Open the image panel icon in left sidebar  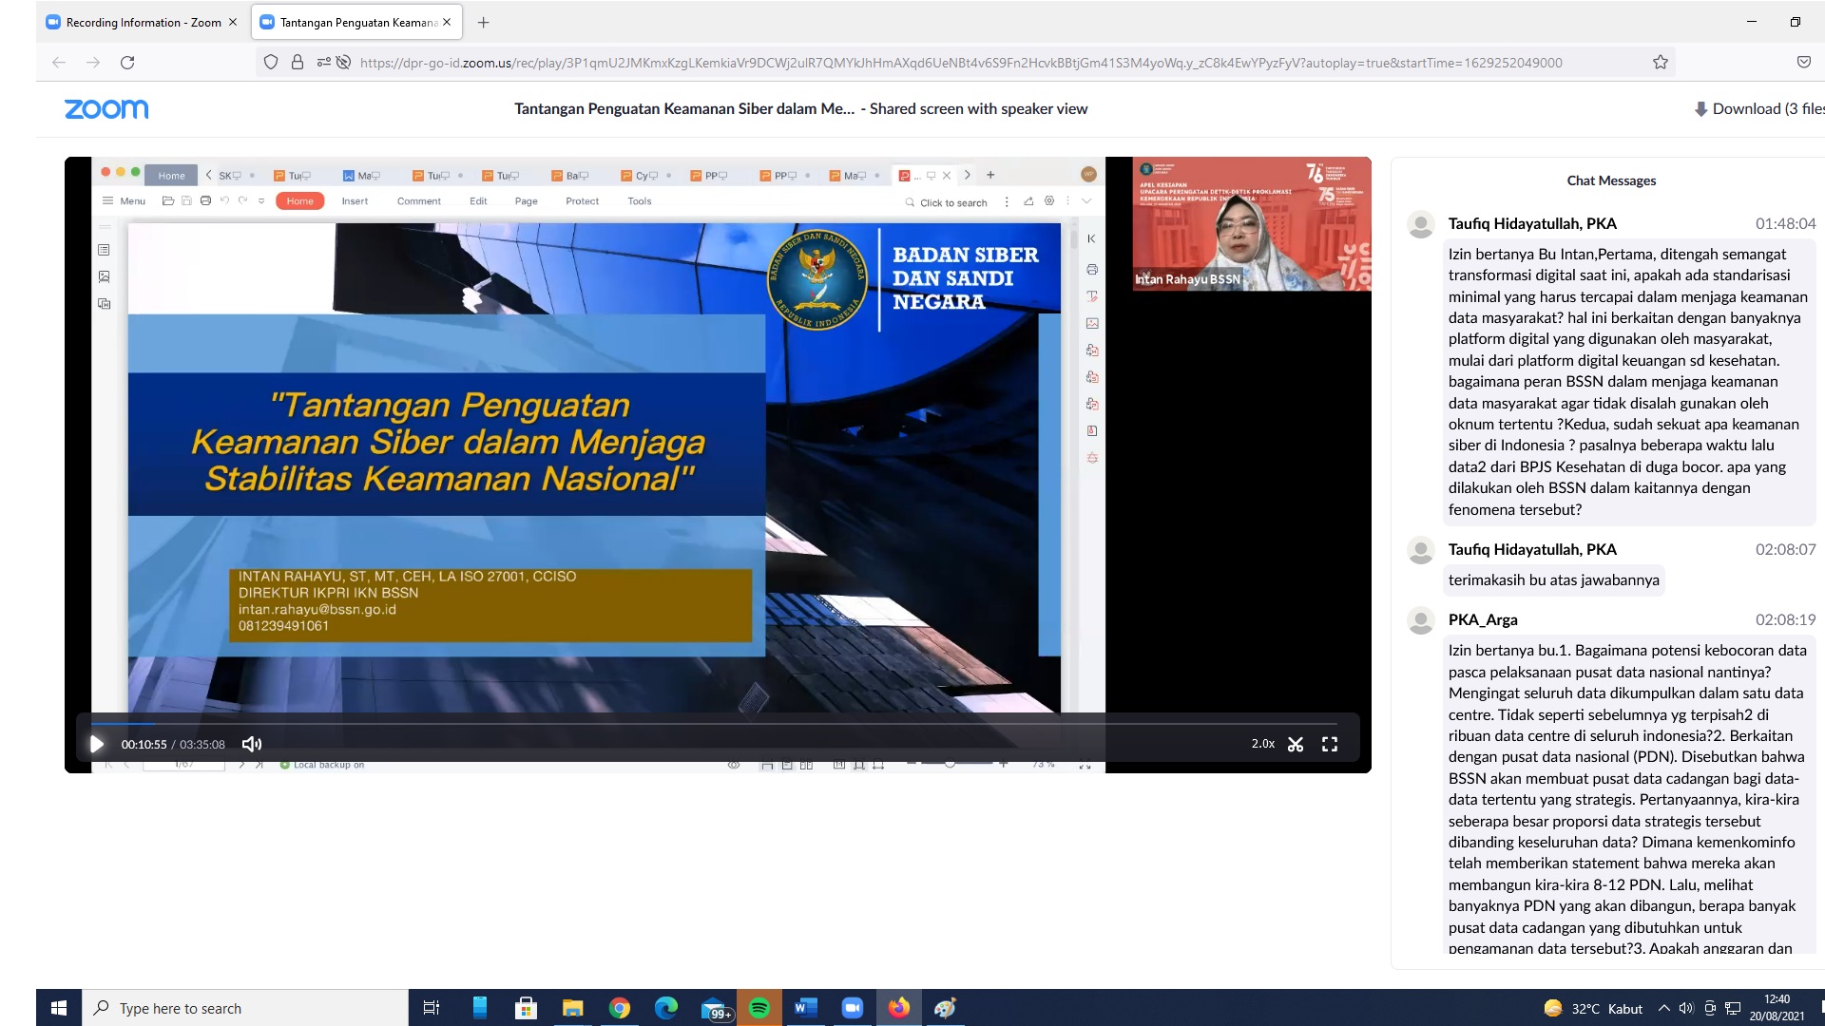tap(104, 276)
